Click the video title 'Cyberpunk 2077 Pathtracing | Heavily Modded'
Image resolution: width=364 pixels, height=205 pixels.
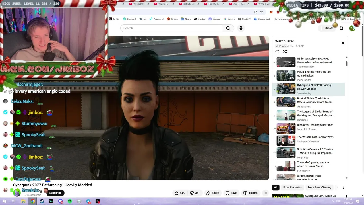point(53,185)
